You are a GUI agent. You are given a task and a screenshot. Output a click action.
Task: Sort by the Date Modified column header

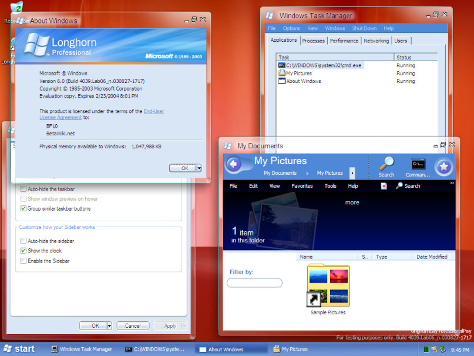[432, 257]
